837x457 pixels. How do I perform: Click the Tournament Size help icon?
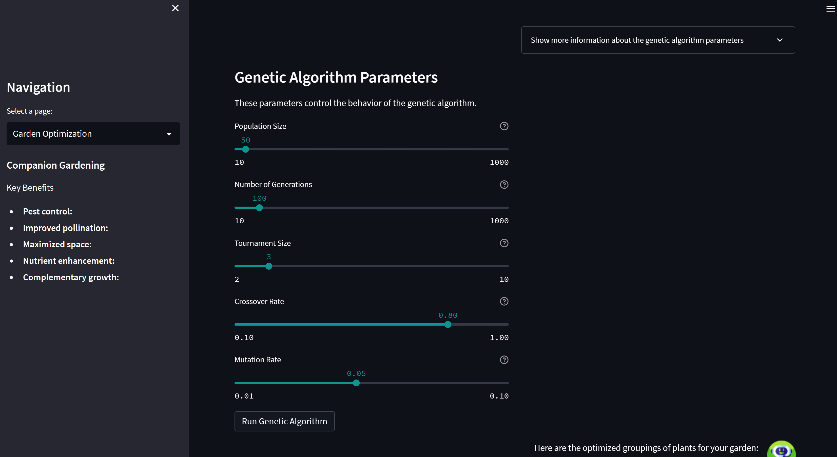504,243
